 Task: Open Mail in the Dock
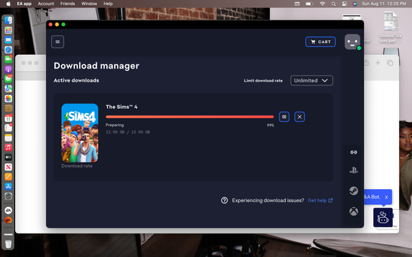click(x=8, y=40)
